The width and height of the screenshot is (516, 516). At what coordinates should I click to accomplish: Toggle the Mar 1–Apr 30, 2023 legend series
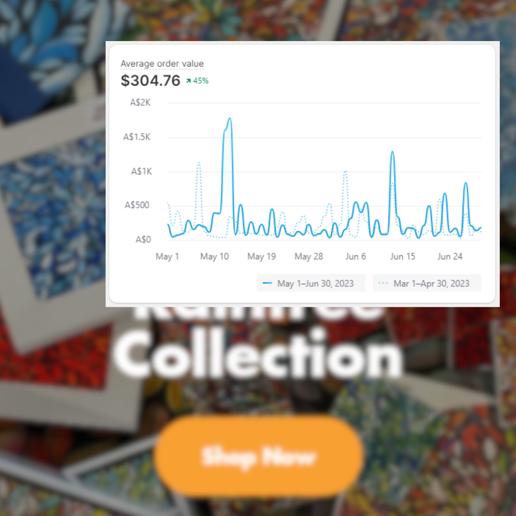[427, 283]
